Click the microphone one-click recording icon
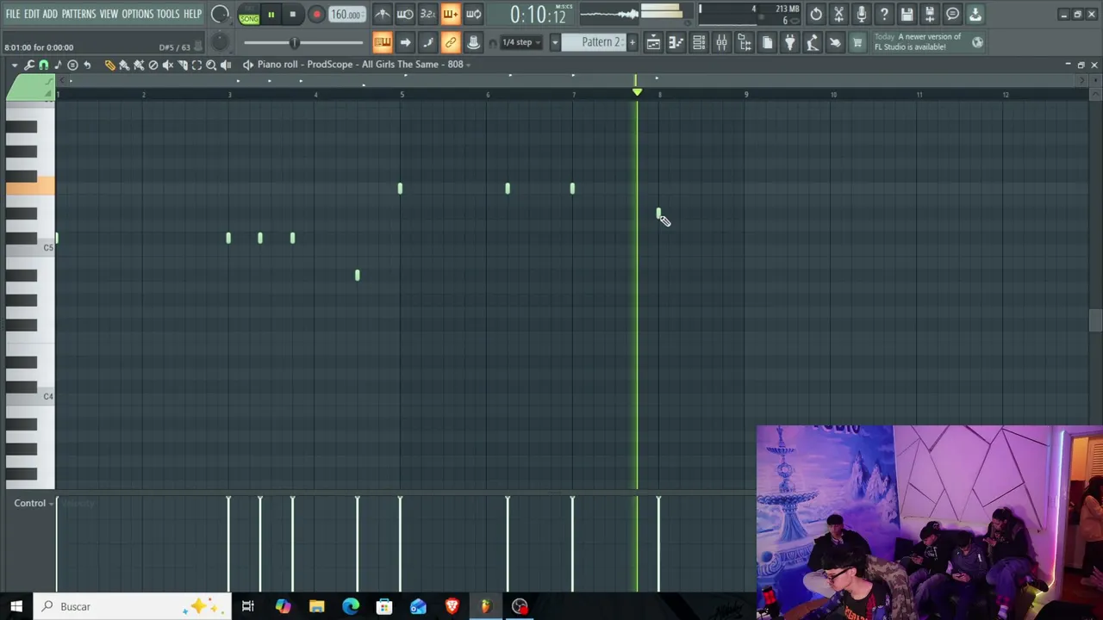Image resolution: width=1103 pixels, height=620 pixels. pyautogui.click(x=861, y=14)
